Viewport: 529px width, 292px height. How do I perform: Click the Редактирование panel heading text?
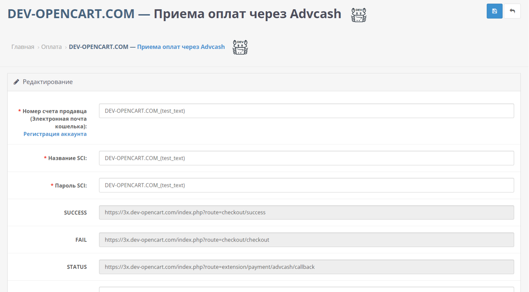pos(48,82)
